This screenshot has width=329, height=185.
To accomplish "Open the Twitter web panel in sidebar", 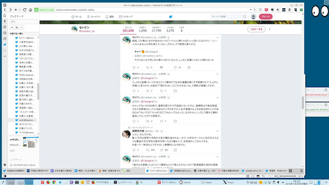I will 5,45.
